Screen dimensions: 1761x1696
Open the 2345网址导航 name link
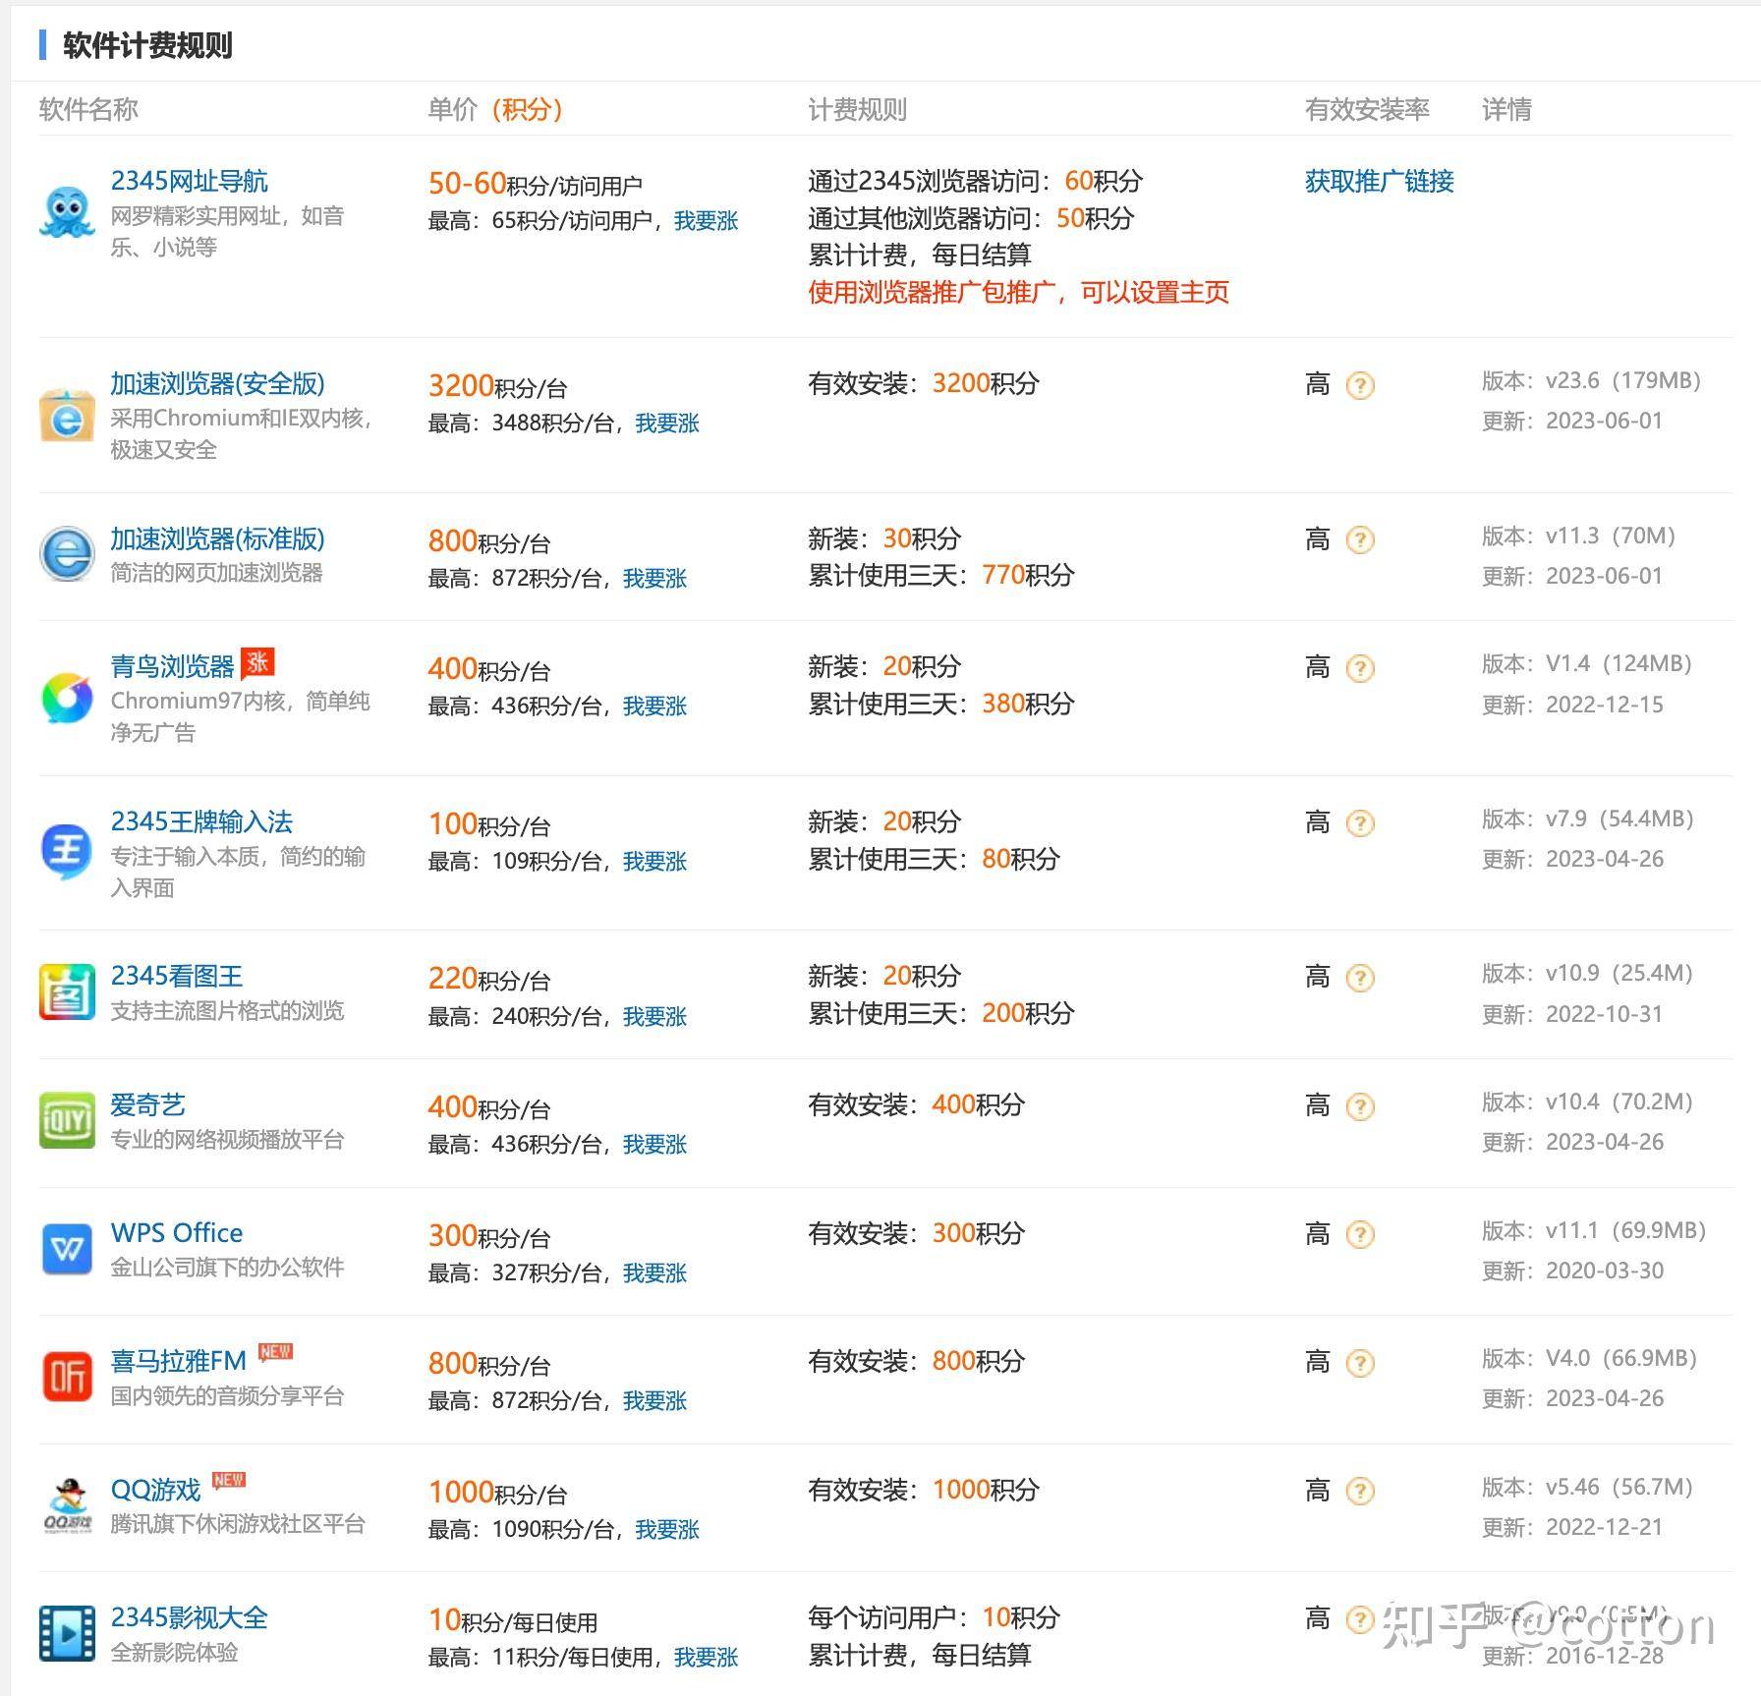point(189,181)
